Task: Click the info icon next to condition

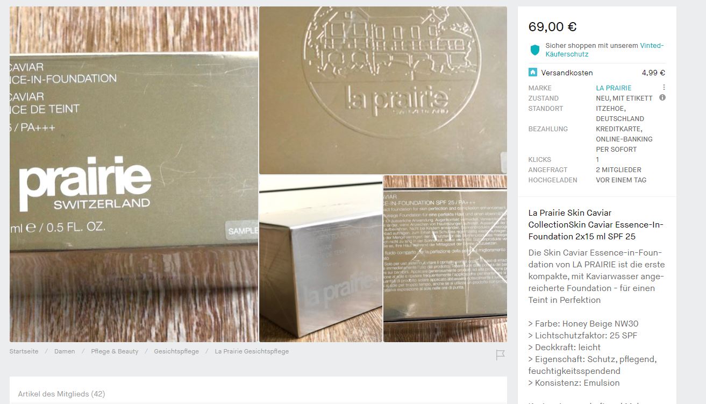Action: click(x=662, y=98)
